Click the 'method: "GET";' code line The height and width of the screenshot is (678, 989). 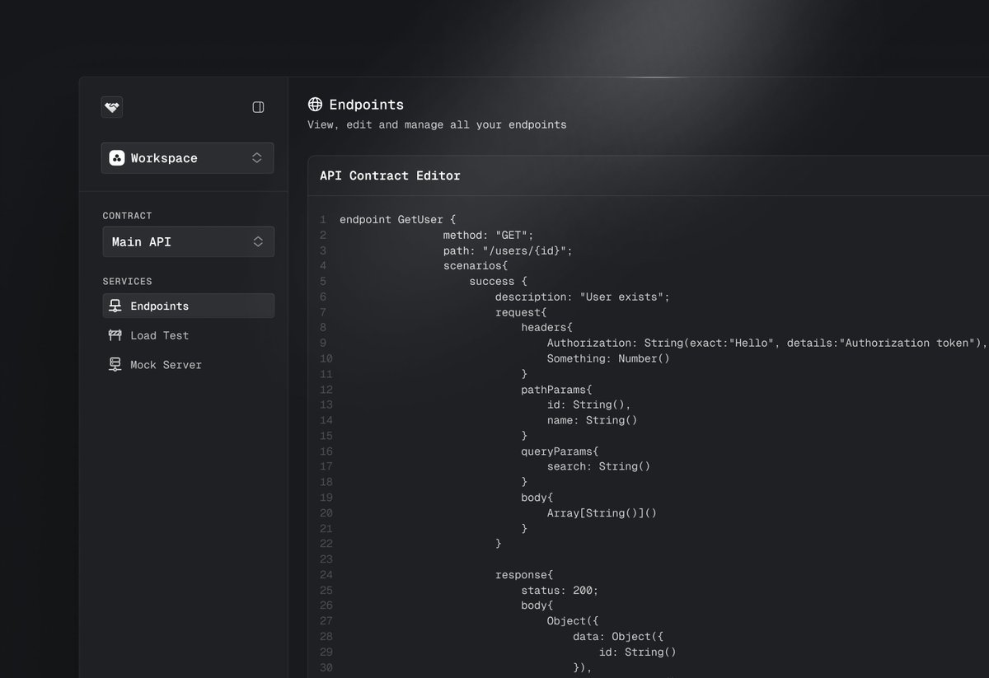[x=489, y=236]
